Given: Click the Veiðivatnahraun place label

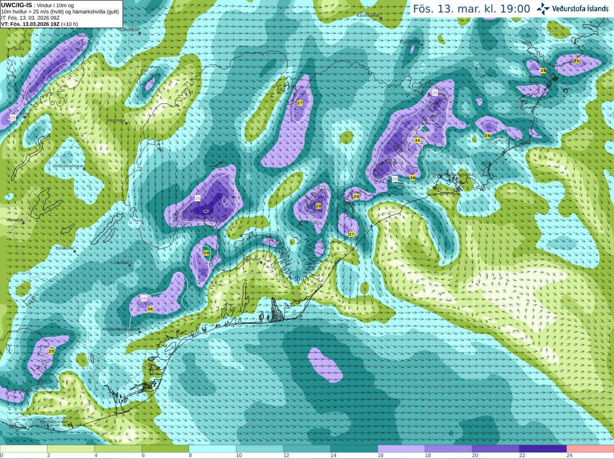Looking at the screenshot, I should tap(68, 165).
